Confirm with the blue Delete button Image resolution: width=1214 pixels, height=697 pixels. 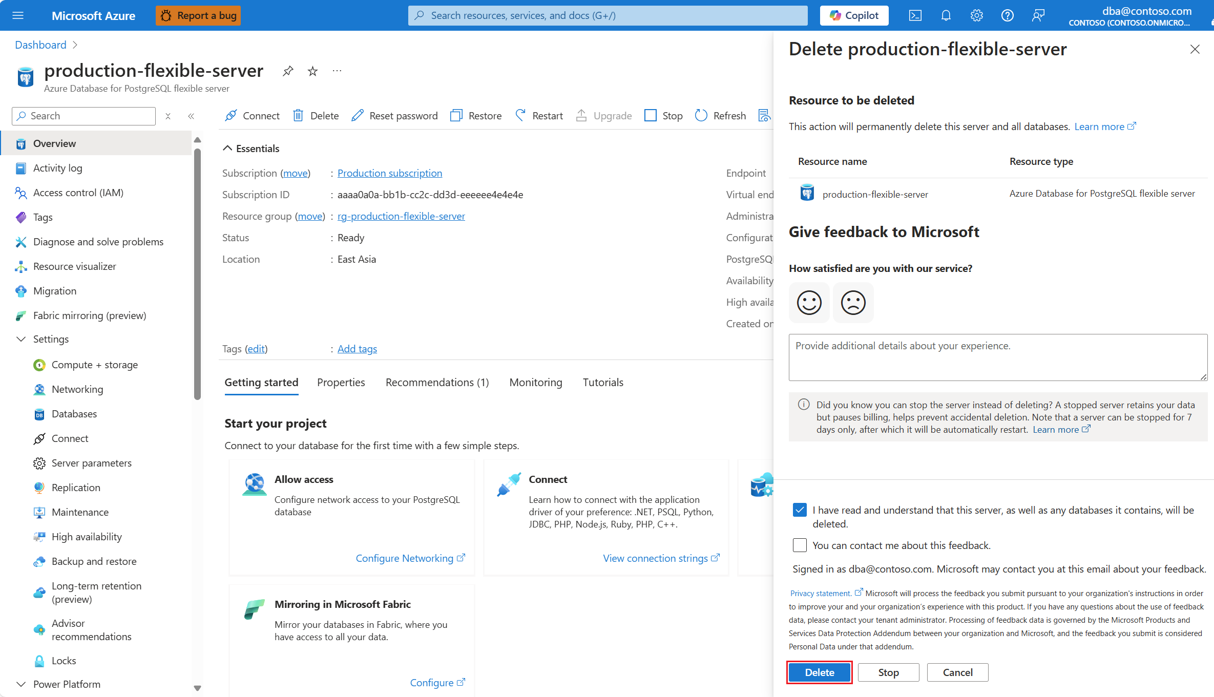tap(820, 672)
